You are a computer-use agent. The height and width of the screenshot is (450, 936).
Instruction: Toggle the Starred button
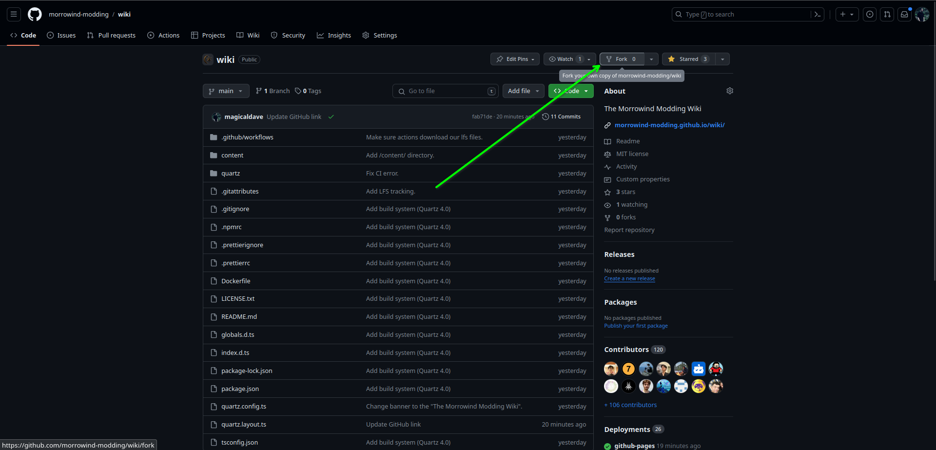click(688, 59)
